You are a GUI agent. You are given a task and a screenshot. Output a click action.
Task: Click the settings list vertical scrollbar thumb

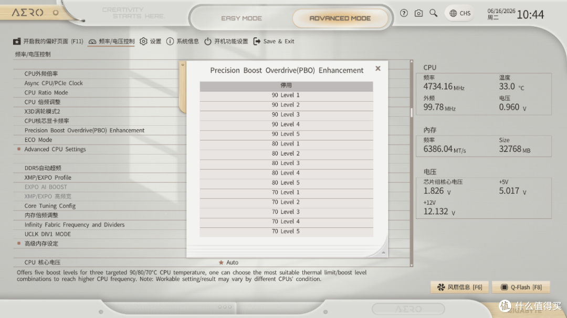tap(412, 112)
